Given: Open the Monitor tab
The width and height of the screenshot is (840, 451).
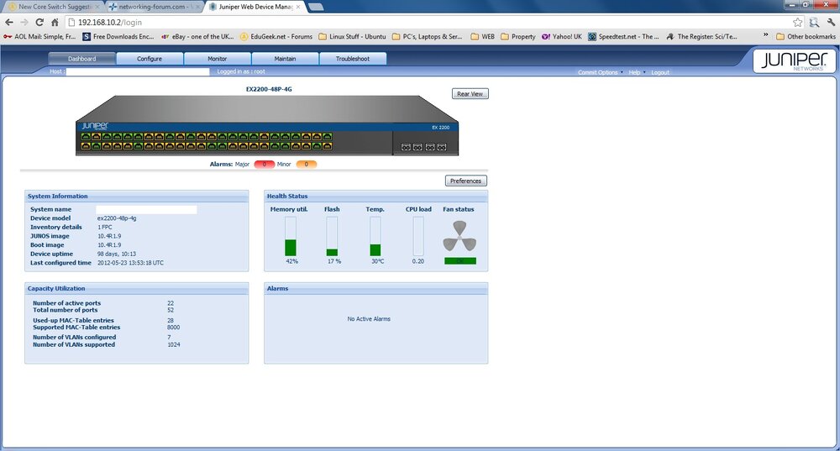Looking at the screenshot, I should pyautogui.click(x=217, y=59).
